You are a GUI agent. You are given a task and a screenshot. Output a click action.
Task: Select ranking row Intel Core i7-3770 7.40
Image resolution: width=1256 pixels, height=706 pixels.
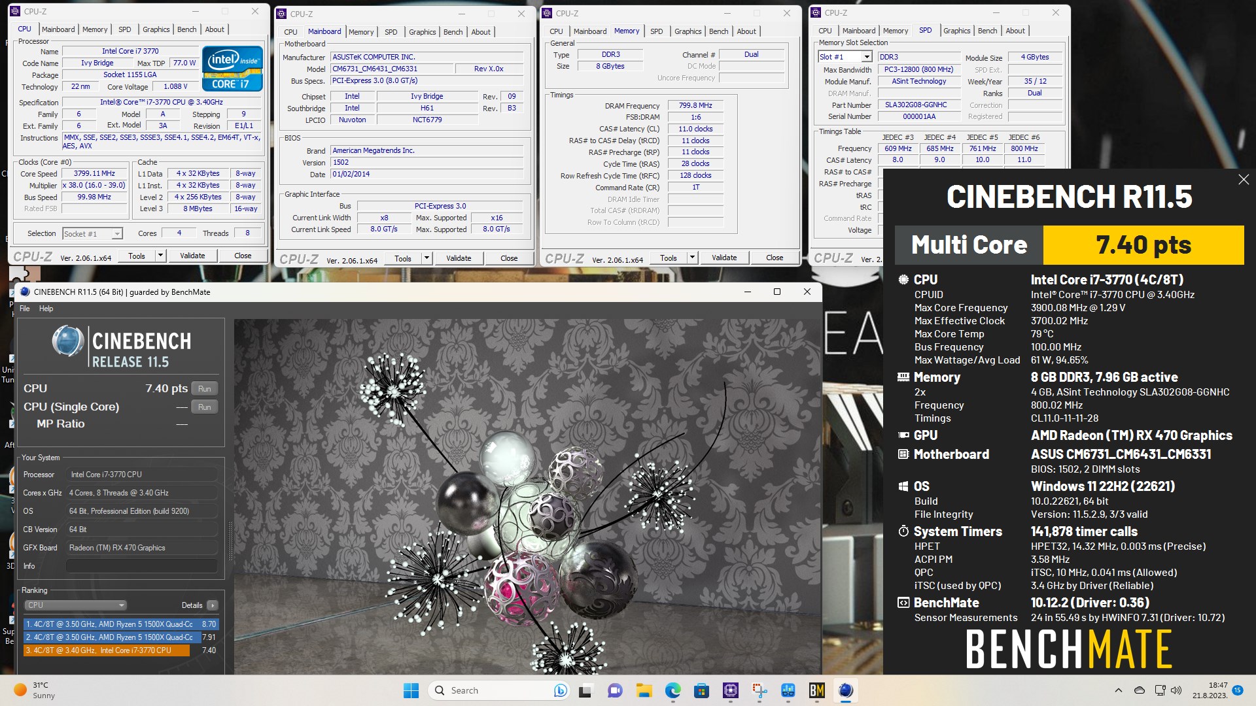pyautogui.click(x=121, y=650)
